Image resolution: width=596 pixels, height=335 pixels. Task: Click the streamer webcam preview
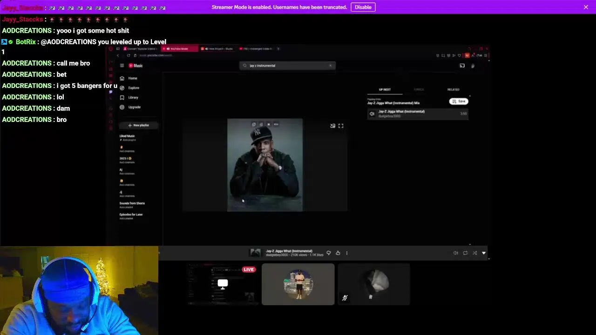tap(79, 291)
